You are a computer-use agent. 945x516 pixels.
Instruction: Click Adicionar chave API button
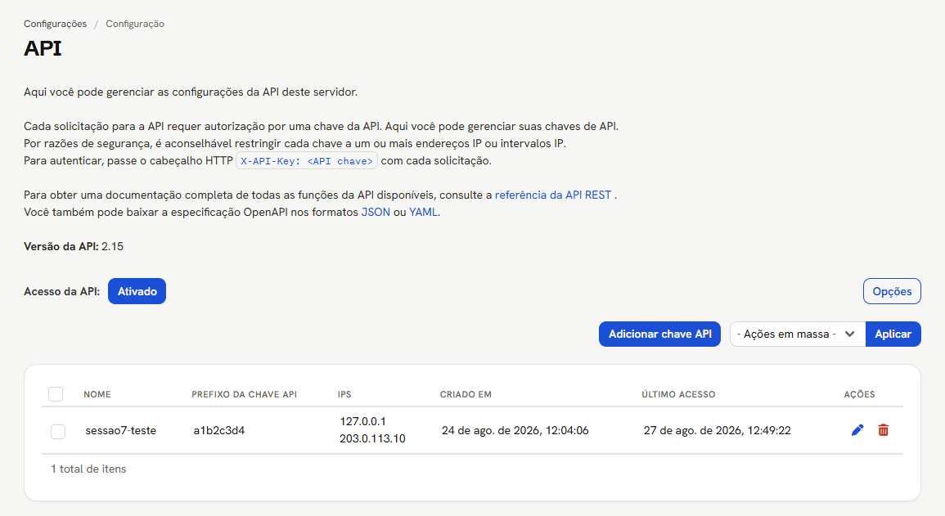[x=659, y=334]
